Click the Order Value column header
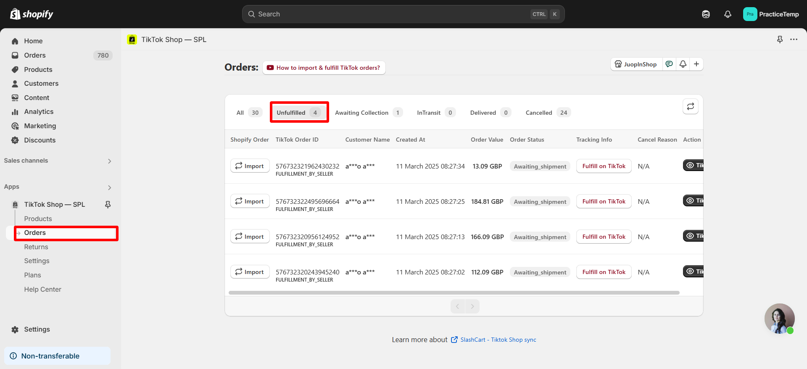Screen dimensions: 807x369 [x=487, y=140]
